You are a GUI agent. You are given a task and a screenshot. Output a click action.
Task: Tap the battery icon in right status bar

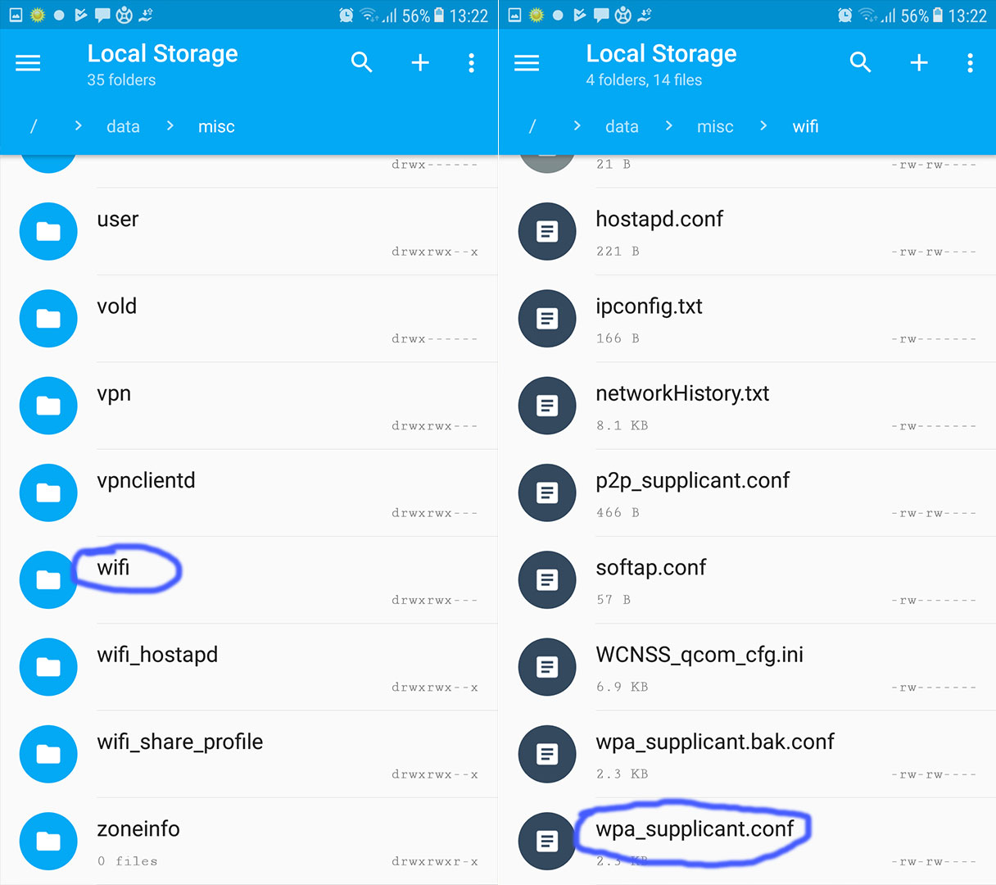tap(938, 15)
